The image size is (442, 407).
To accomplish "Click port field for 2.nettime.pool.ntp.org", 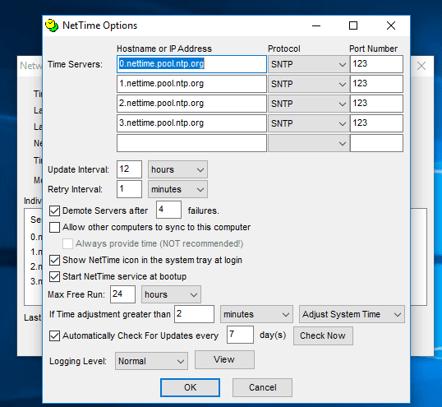I will click(x=376, y=104).
